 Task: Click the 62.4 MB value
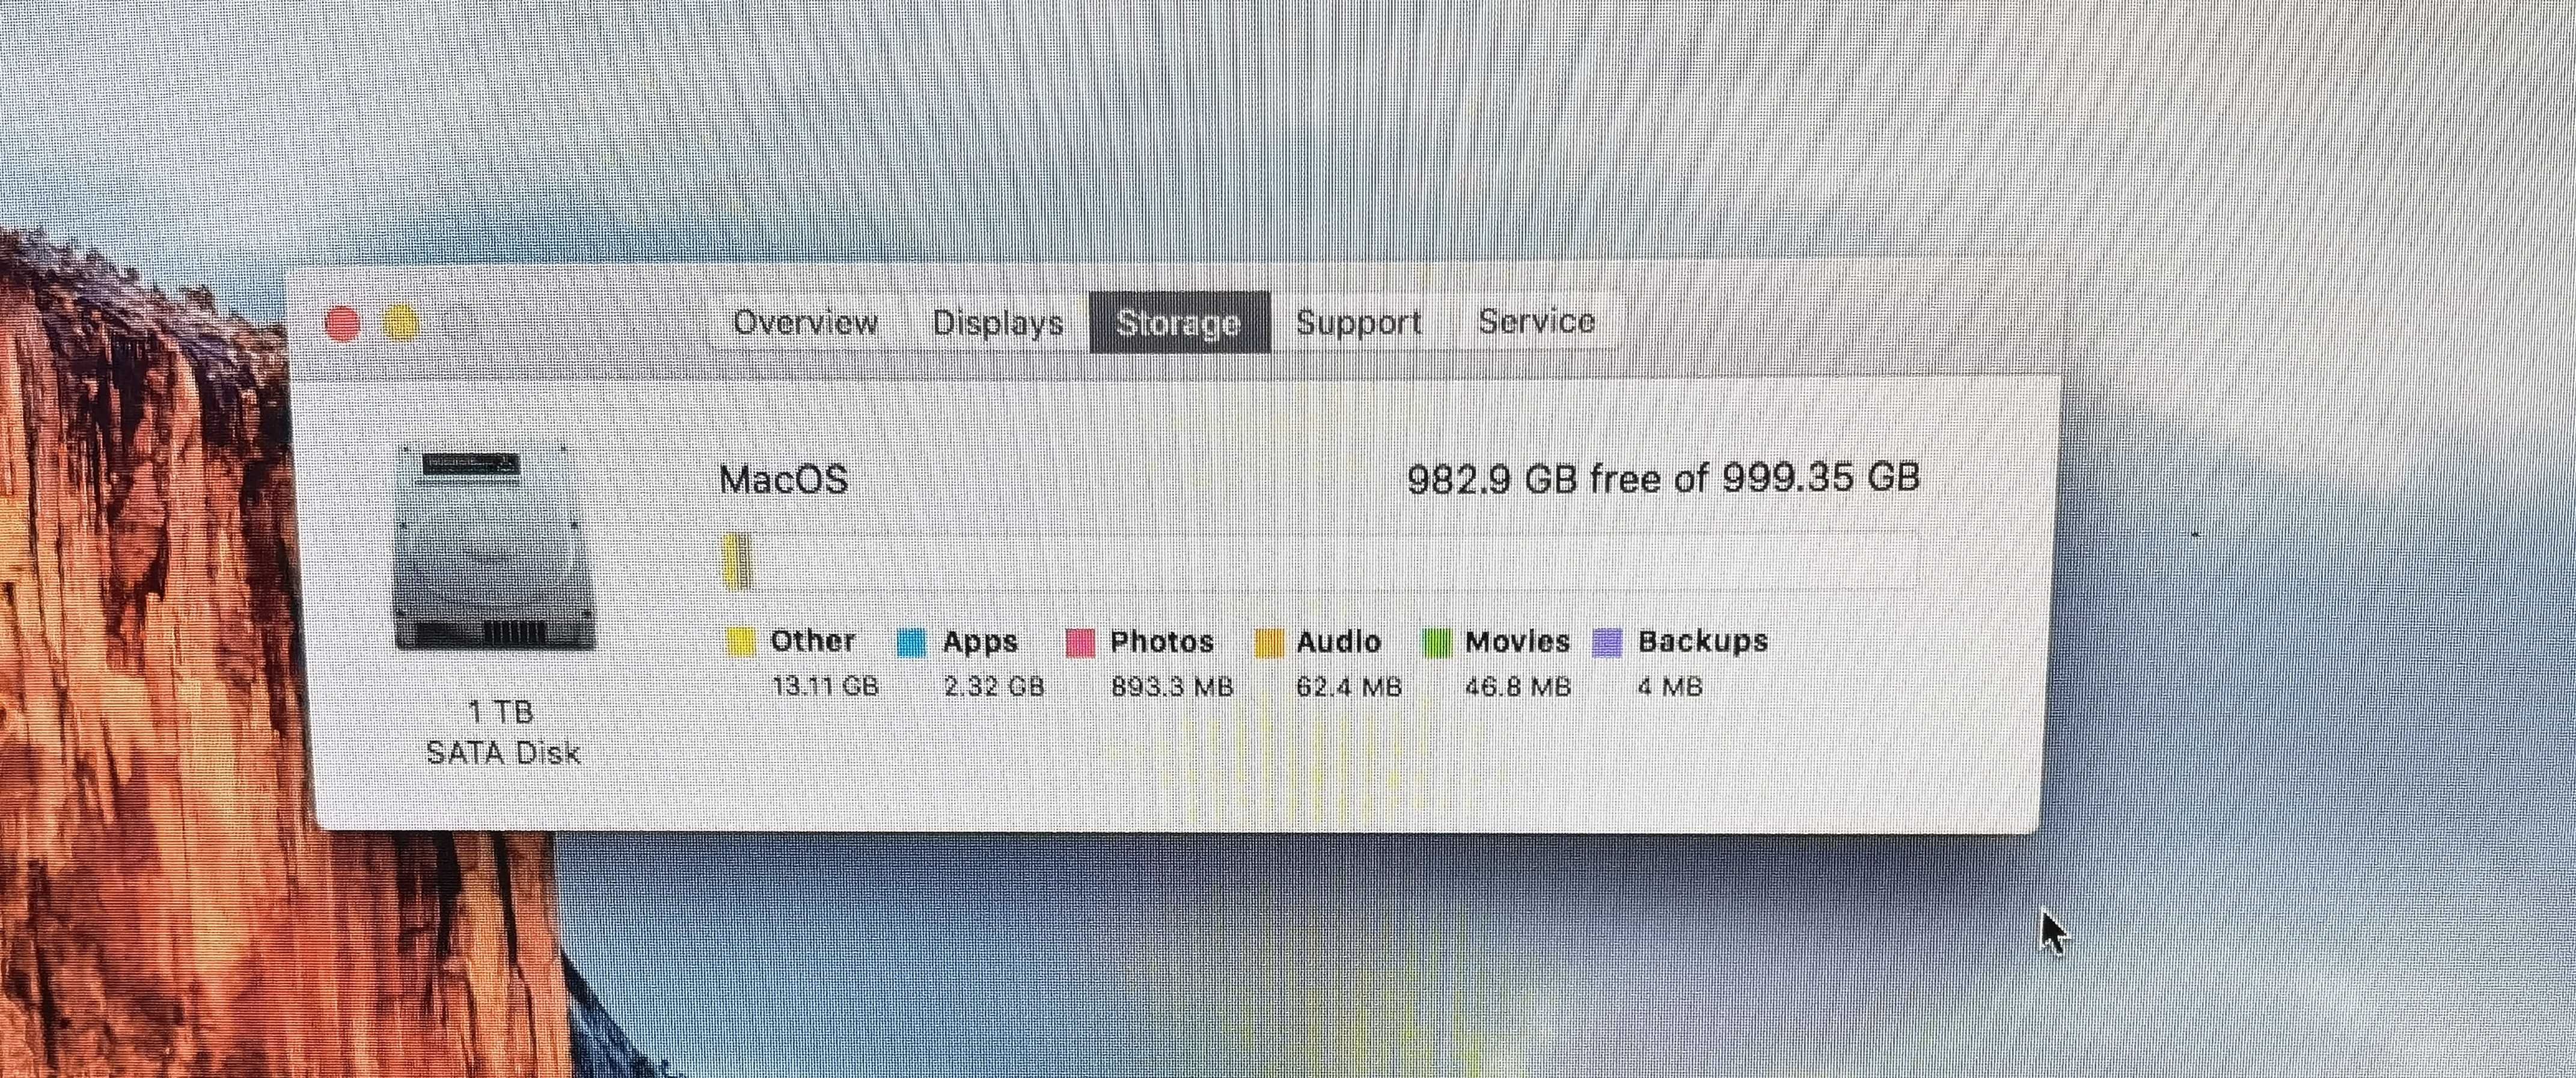coord(1349,687)
